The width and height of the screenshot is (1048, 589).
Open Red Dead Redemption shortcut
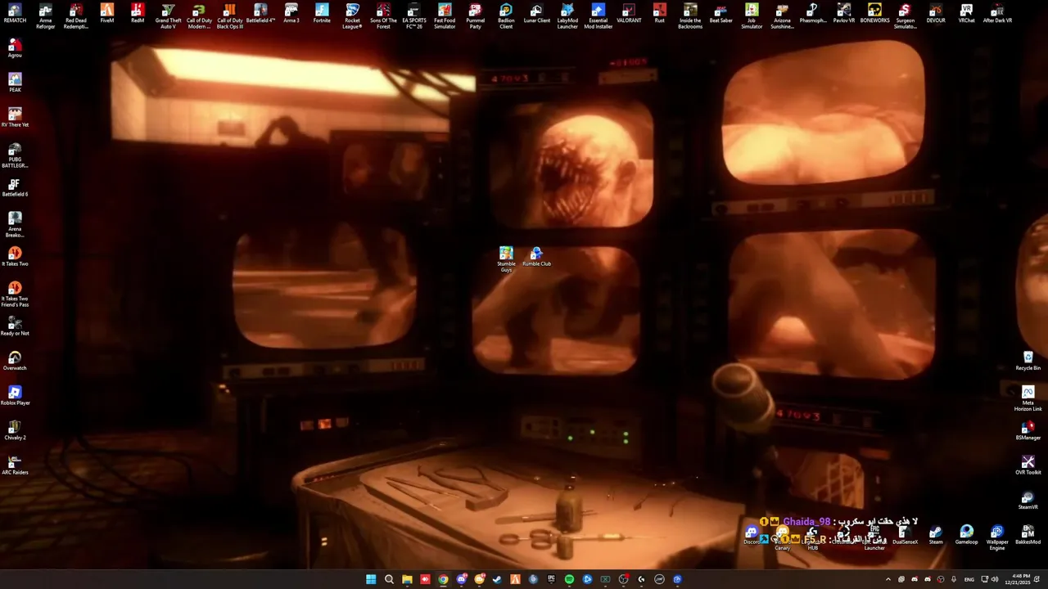(x=76, y=16)
